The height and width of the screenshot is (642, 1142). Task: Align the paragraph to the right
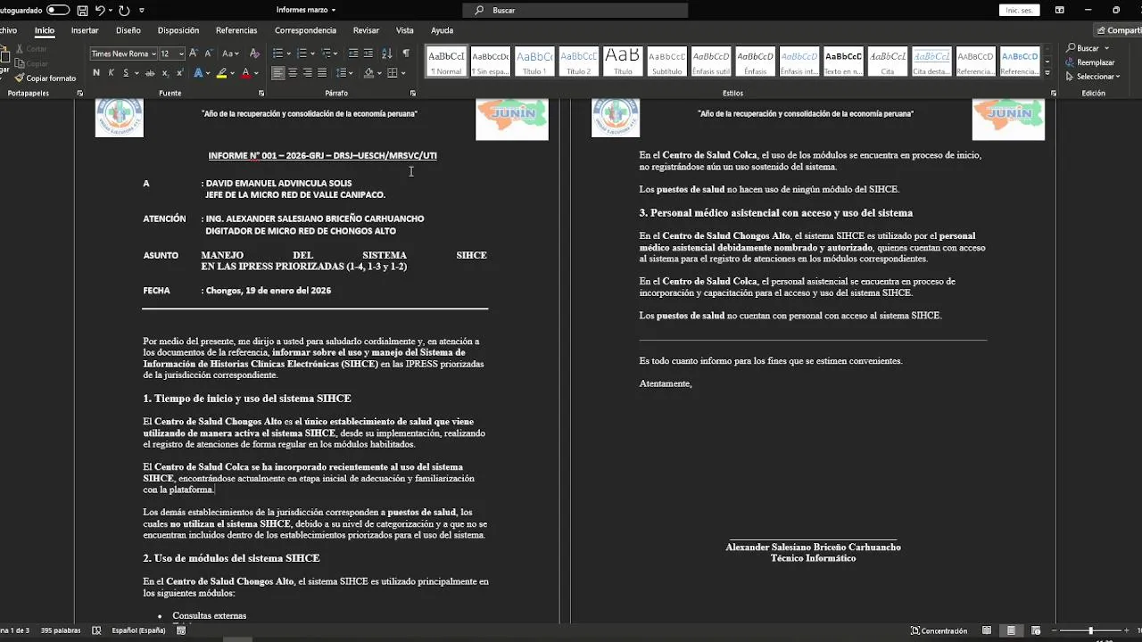point(308,73)
